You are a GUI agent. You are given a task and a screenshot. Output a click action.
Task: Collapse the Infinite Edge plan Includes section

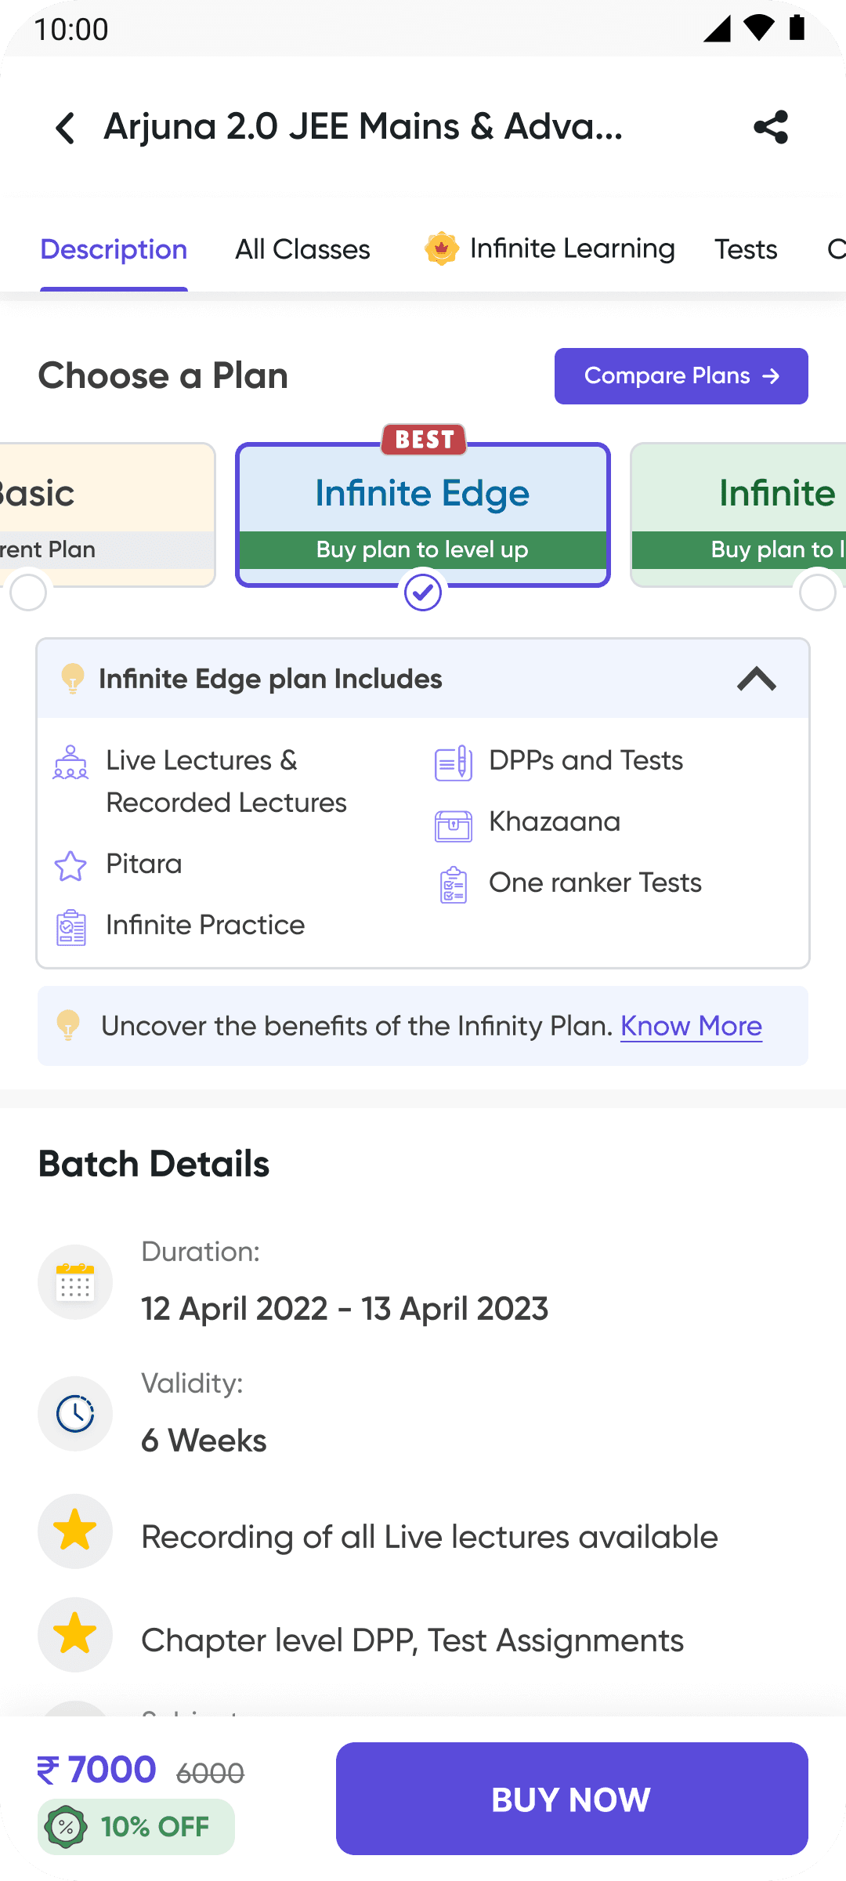point(757,679)
